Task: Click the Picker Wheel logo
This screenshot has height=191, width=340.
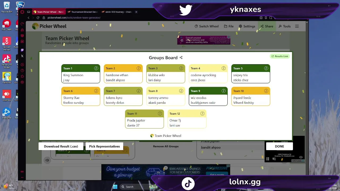Action: click(x=49, y=26)
